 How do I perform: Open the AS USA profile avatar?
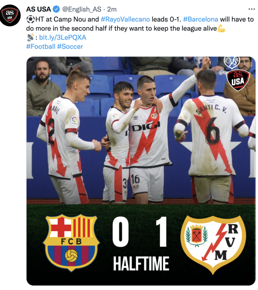(x=10, y=15)
